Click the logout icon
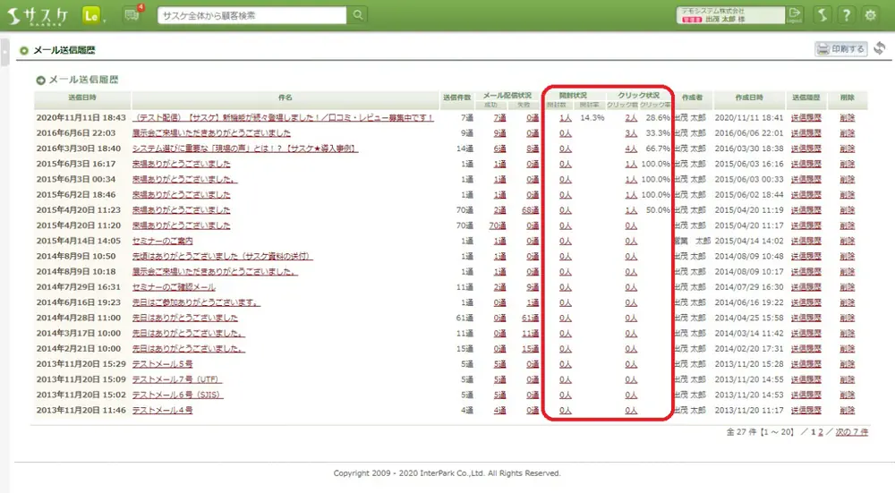The image size is (895, 493). click(x=795, y=14)
